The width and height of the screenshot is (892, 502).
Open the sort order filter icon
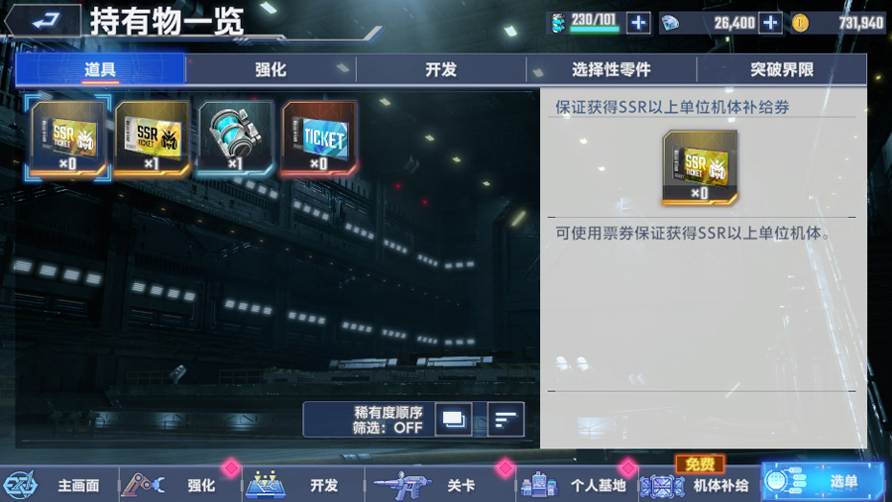[505, 420]
